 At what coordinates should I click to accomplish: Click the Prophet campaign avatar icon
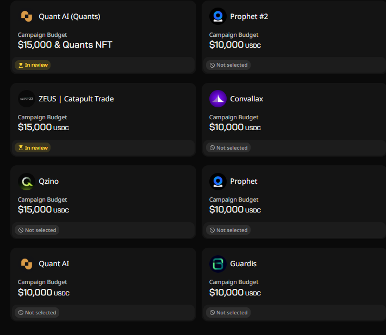pos(218,182)
